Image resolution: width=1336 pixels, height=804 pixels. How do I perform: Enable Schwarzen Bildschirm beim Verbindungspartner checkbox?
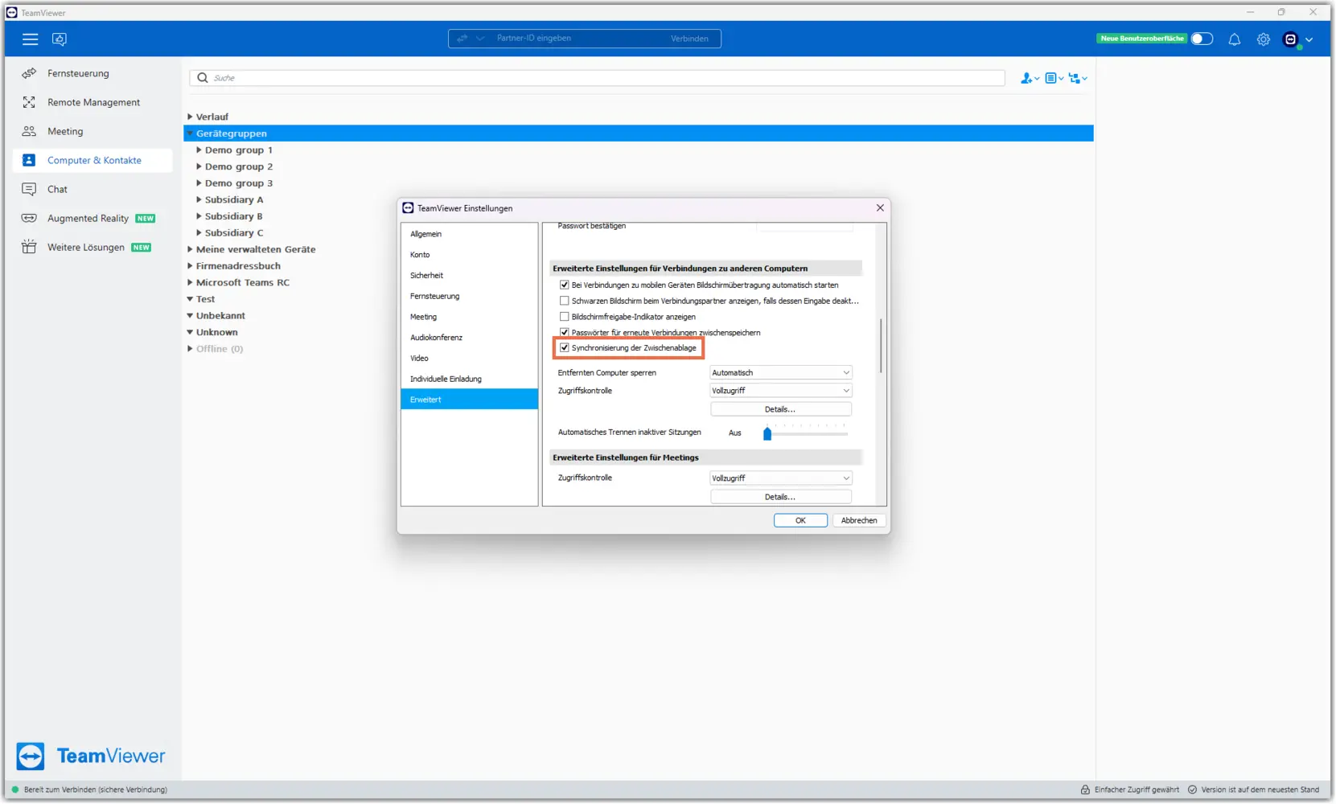[564, 301]
